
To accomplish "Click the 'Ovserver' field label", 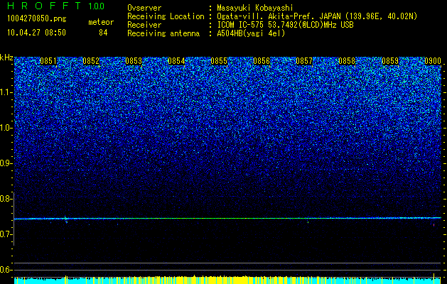I will 144,8.
